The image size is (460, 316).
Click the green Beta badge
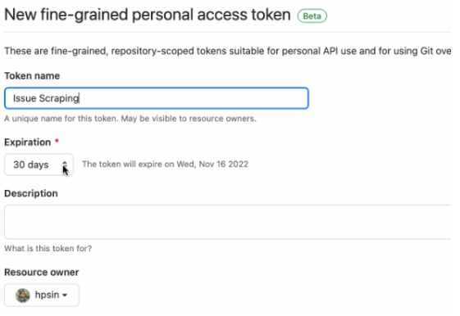[x=312, y=16]
